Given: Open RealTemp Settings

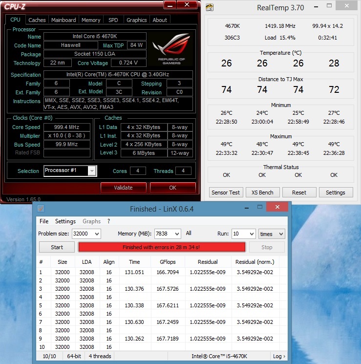Looking at the screenshot, I should click(336, 193).
